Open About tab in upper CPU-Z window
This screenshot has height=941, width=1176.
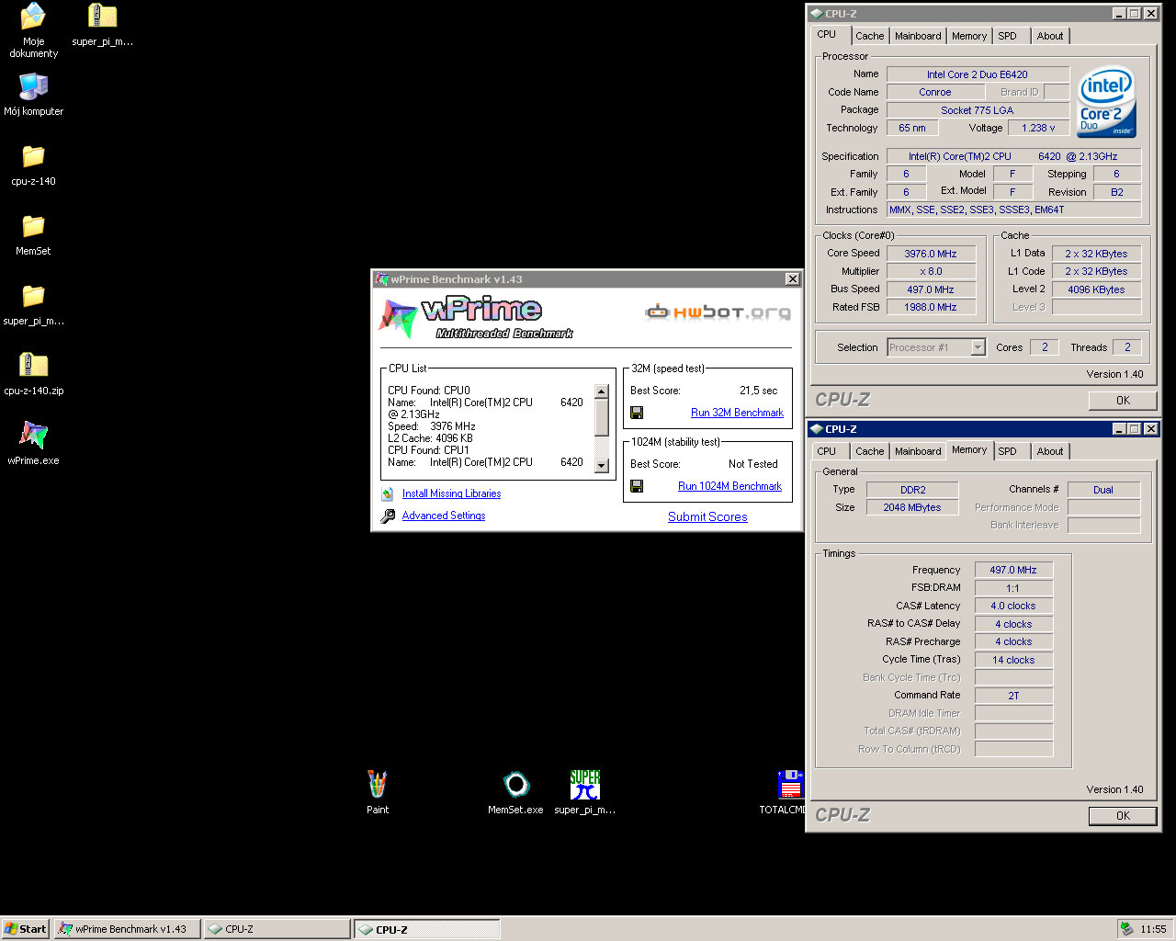click(1050, 36)
